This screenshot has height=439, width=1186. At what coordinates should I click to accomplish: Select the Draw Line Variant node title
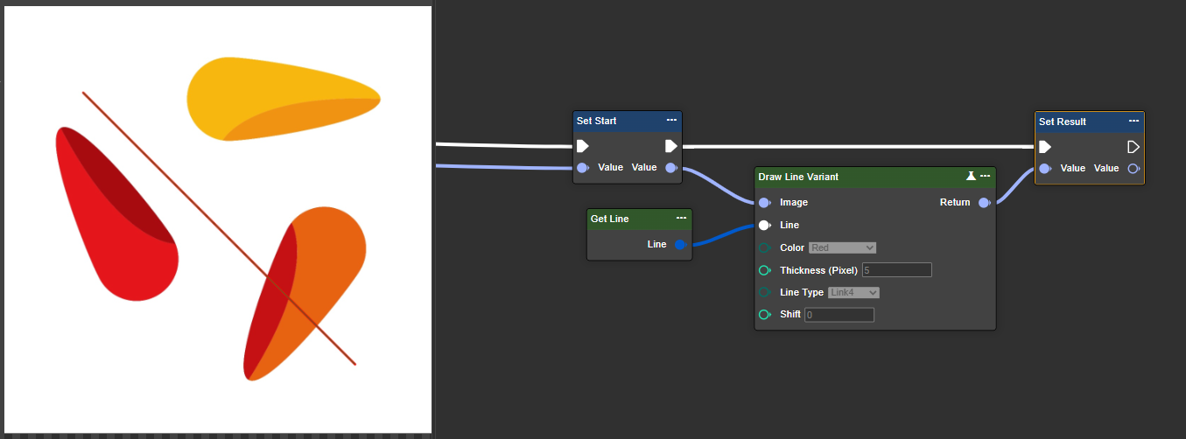(x=798, y=177)
